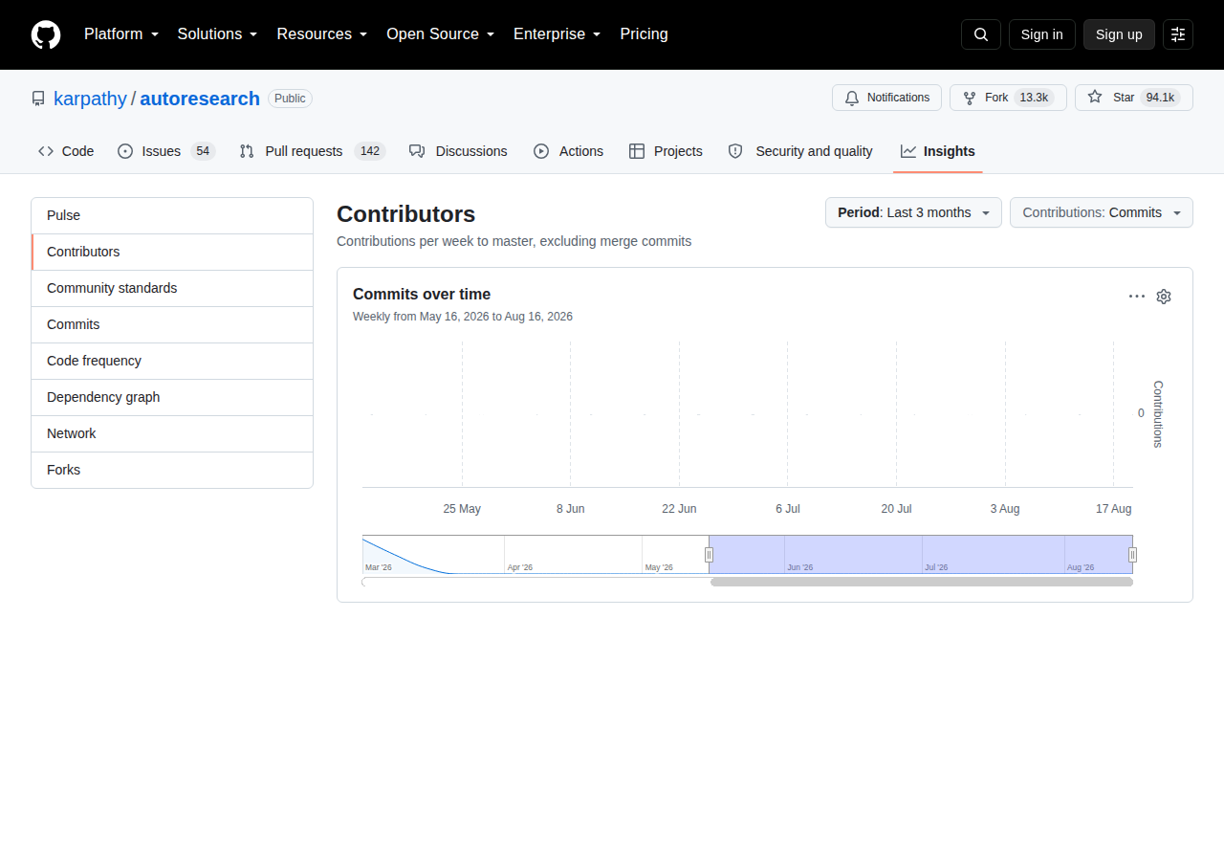Image resolution: width=1224 pixels, height=861 pixels.
Task: Open the Discussions tab
Action: (x=458, y=151)
